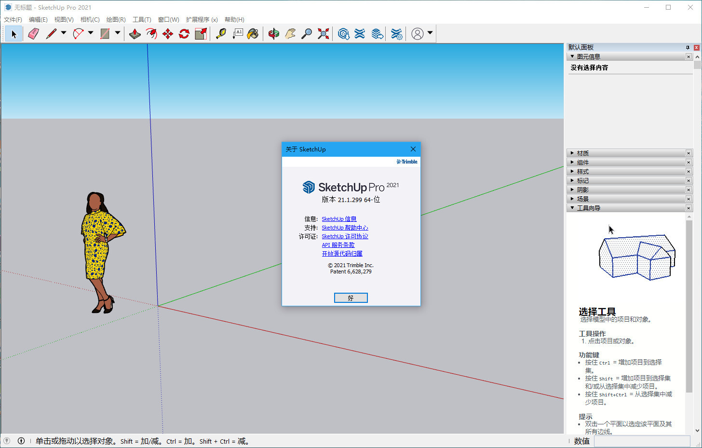This screenshot has height=448, width=702.
Task: Choose the Arc drawing tool
Action: click(78, 34)
